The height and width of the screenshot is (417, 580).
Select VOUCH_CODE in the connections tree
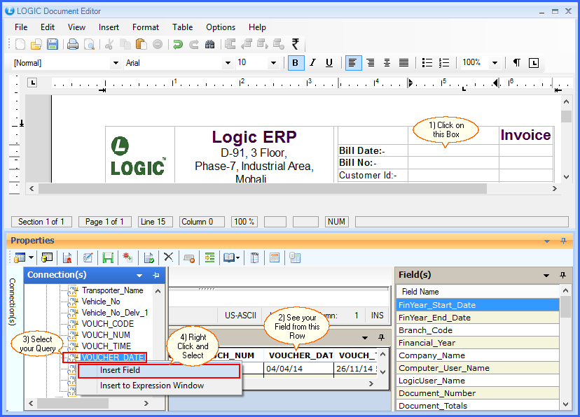[108, 324]
